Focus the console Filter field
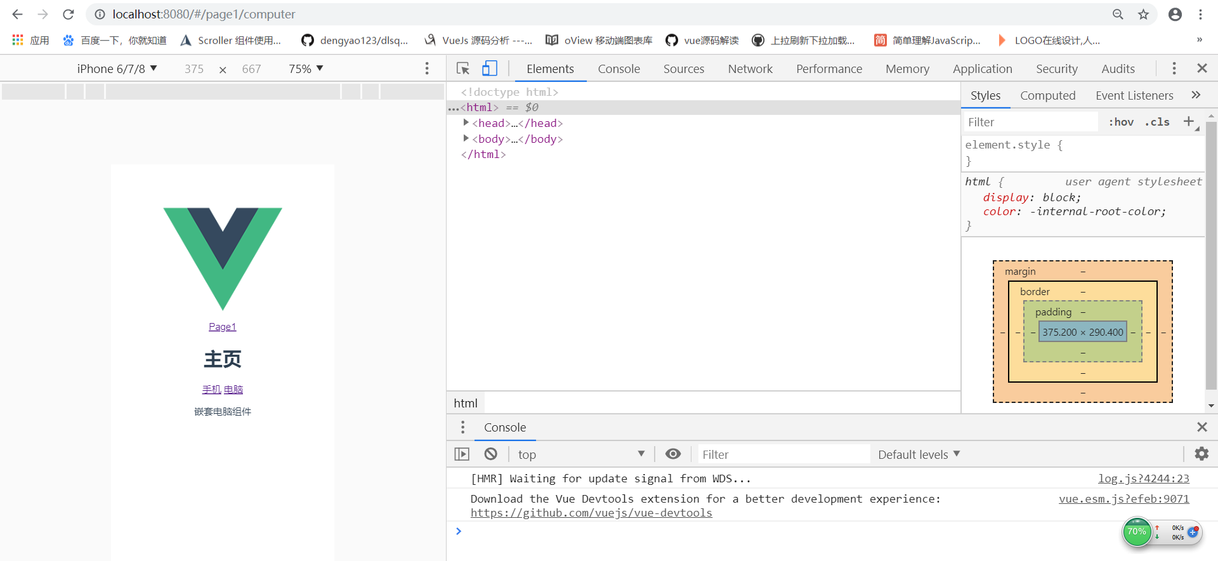Image resolution: width=1218 pixels, height=561 pixels. tap(783, 454)
